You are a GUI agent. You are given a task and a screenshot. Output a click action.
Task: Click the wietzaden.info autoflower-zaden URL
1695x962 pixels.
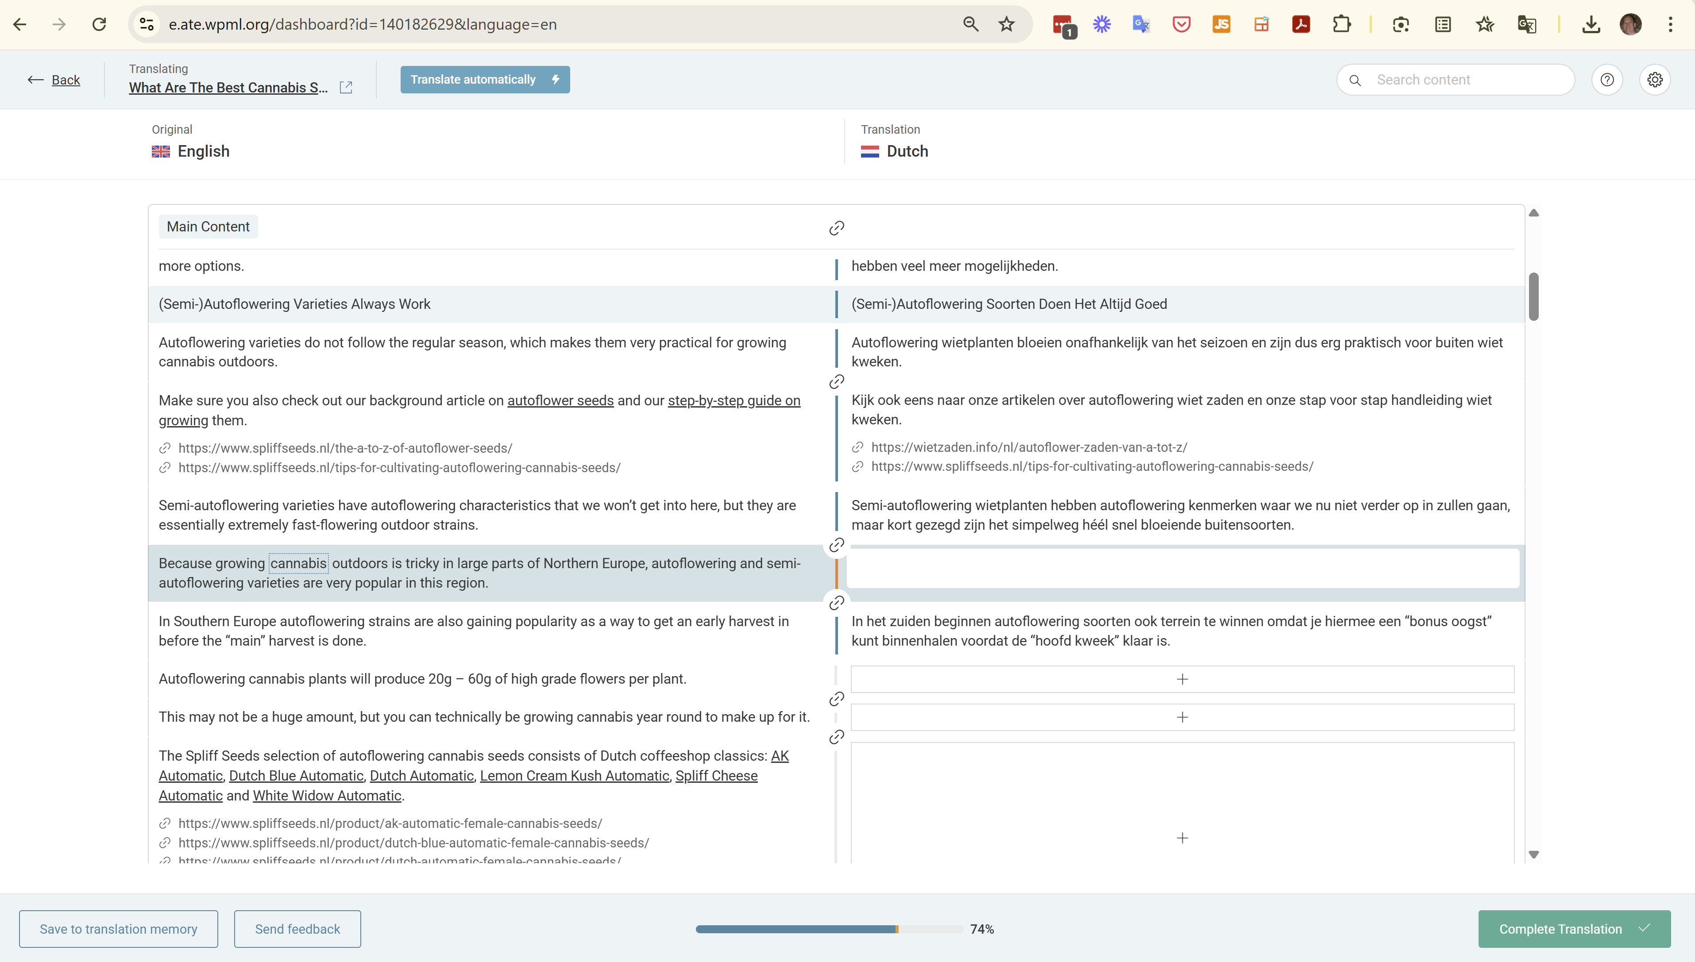tap(1029, 447)
